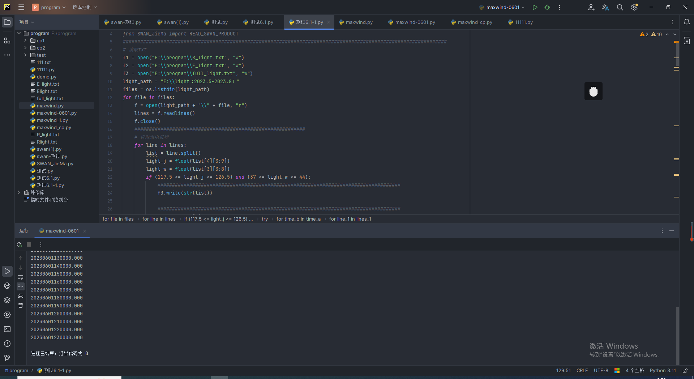Expand the test folder

click(25, 55)
